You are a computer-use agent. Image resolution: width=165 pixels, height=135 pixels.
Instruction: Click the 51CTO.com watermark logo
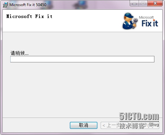139,116
